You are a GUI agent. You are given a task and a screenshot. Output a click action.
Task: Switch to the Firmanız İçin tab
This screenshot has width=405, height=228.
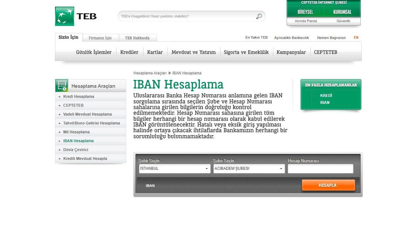(x=100, y=38)
